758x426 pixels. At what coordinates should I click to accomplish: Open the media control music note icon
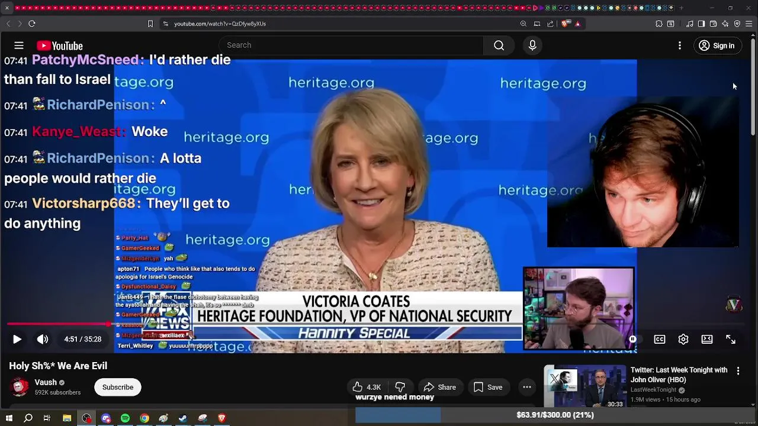pos(690,24)
